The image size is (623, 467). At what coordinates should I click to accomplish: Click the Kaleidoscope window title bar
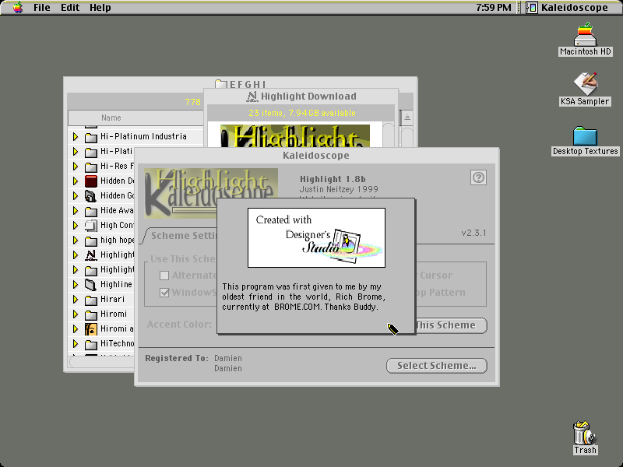(x=317, y=155)
